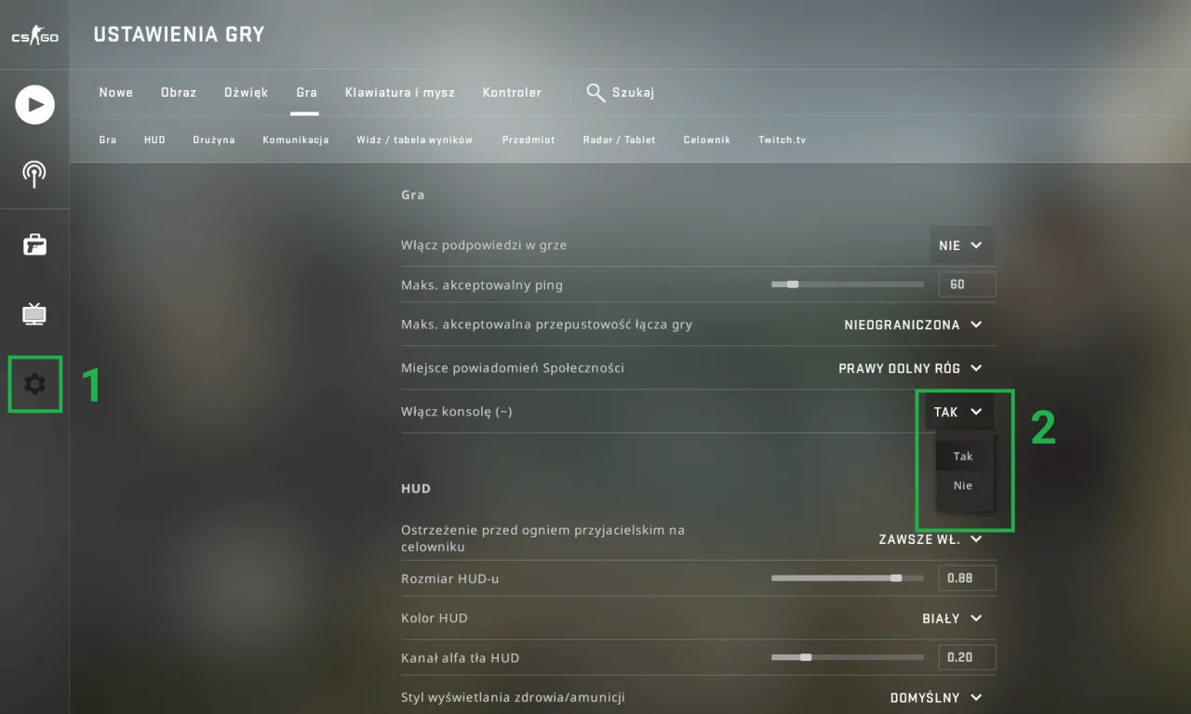Select Nie in the console dropdown list
The width and height of the screenshot is (1191, 714).
(x=962, y=484)
